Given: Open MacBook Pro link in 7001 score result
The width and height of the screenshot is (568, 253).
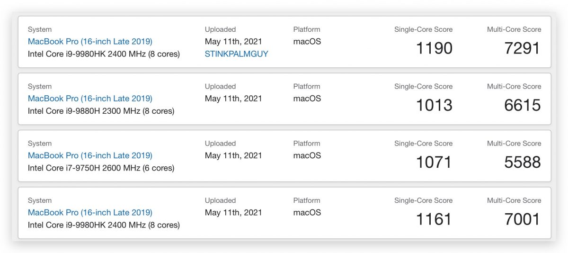Looking at the screenshot, I should coord(90,213).
